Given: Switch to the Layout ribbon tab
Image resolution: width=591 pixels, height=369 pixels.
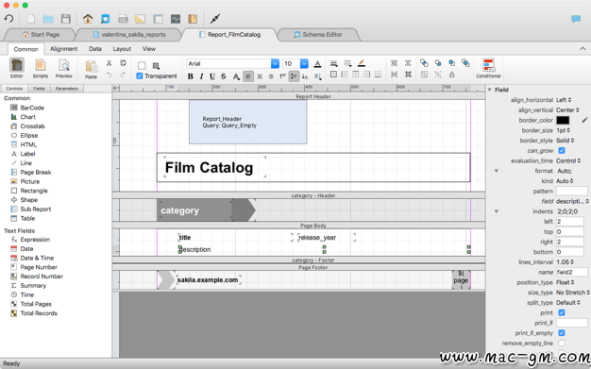Looking at the screenshot, I should click(x=122, y=49).
